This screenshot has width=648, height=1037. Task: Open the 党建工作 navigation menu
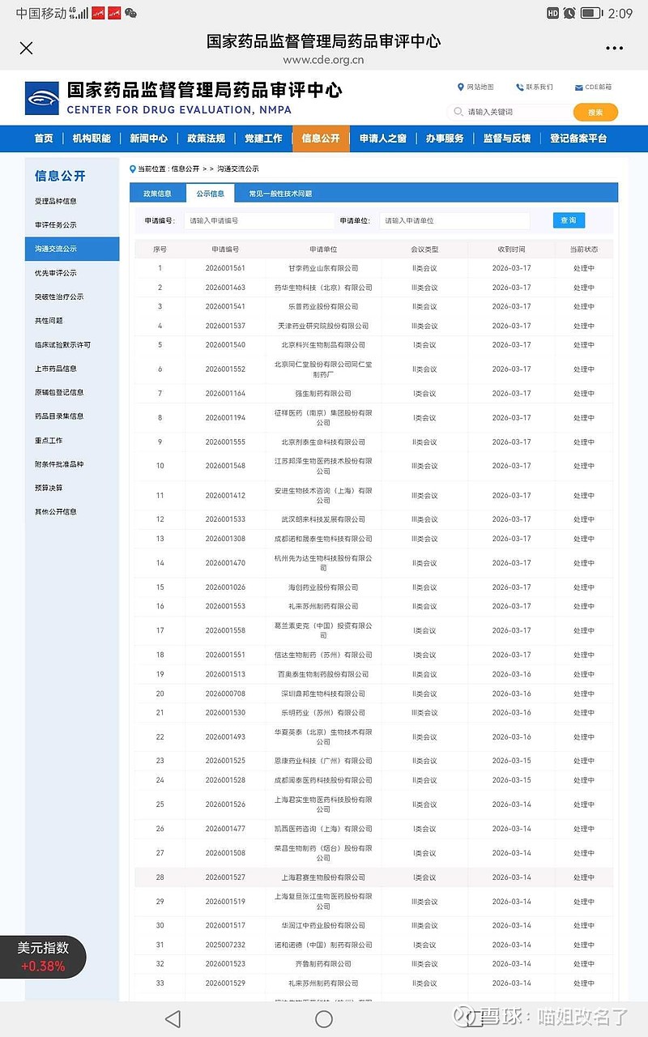263,139
